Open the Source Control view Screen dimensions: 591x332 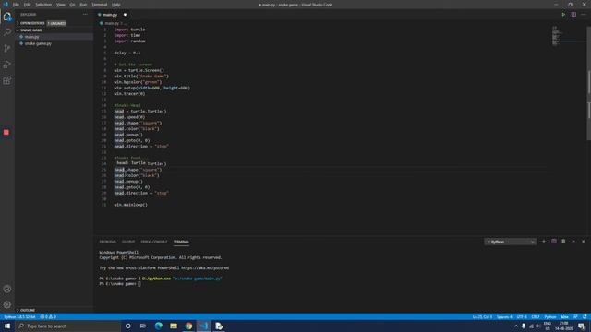coord(7,48)
